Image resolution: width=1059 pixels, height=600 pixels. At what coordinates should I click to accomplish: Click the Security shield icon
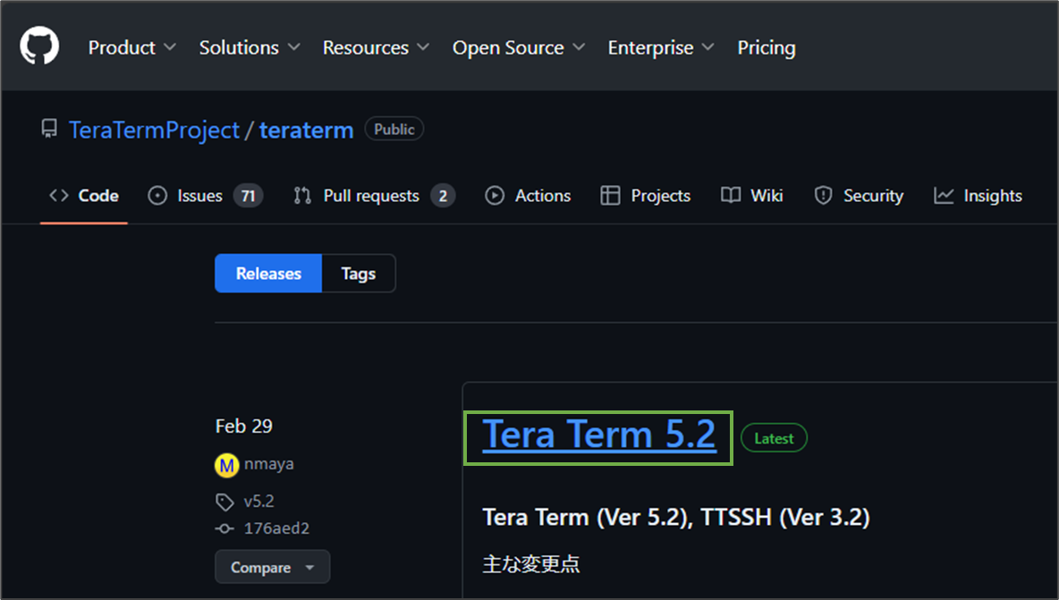[823, 196]
